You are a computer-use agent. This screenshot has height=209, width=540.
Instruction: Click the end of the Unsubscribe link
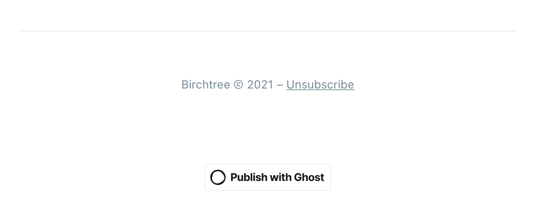pos(351,84)
